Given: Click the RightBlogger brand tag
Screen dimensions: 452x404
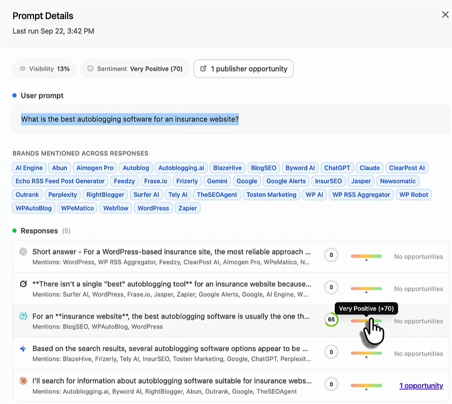Looking at the screenshot, I should tap(105, 195).
